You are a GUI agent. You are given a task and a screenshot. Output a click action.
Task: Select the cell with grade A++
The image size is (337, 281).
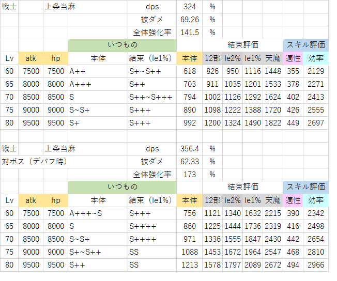tap(98, 71)
